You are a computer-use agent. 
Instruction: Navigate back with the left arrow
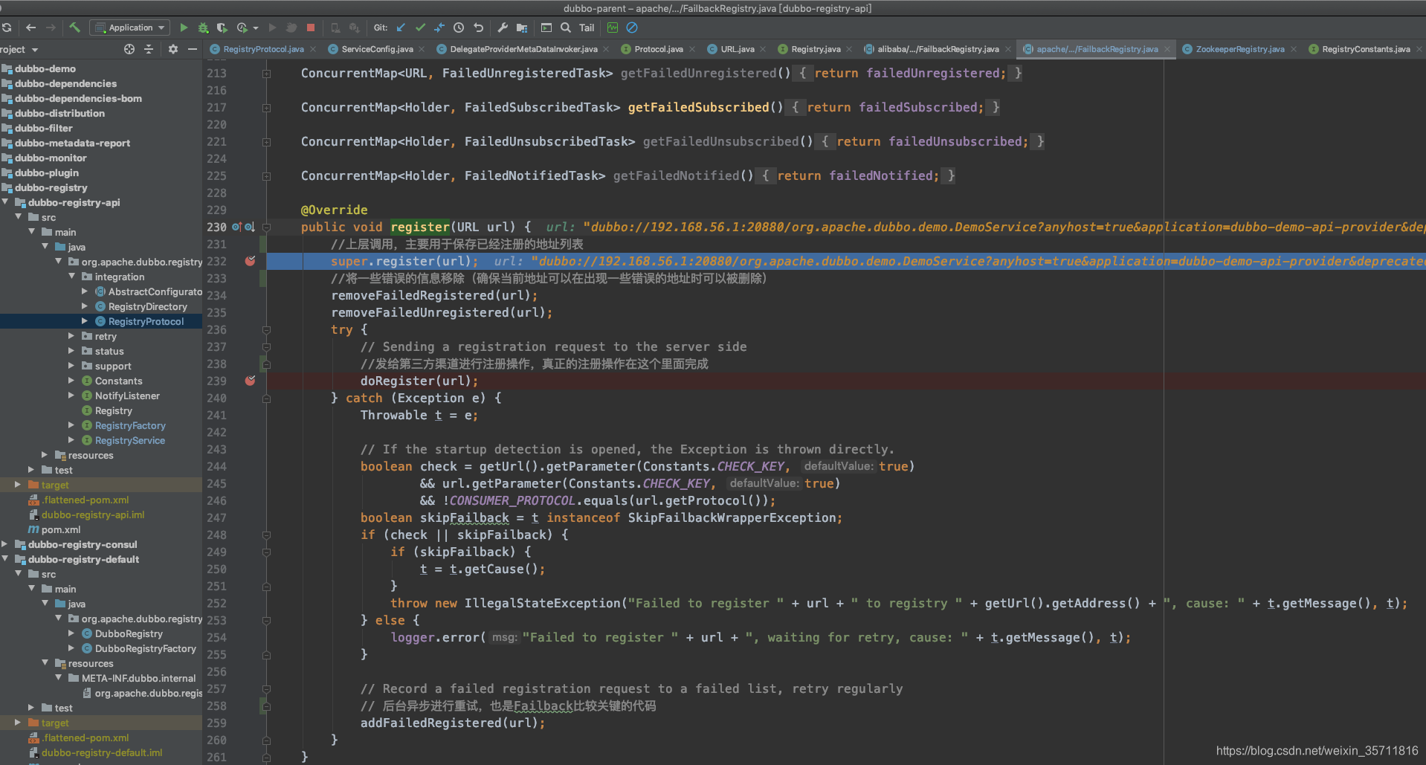30,28
